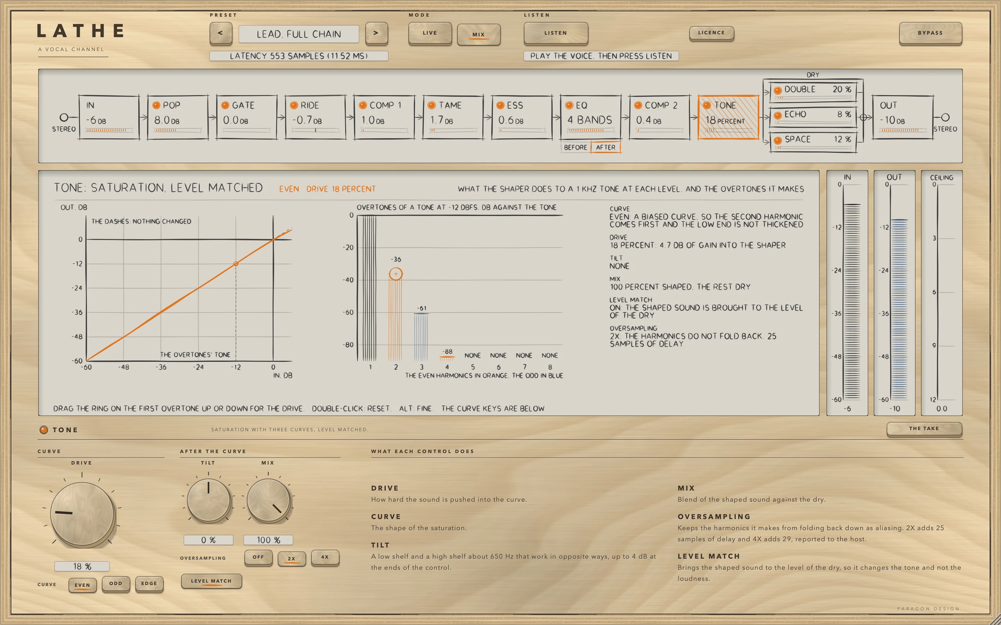Set oversampling to 4X
This screenshot has height=625, width=1001.
(x=325, y=558)
